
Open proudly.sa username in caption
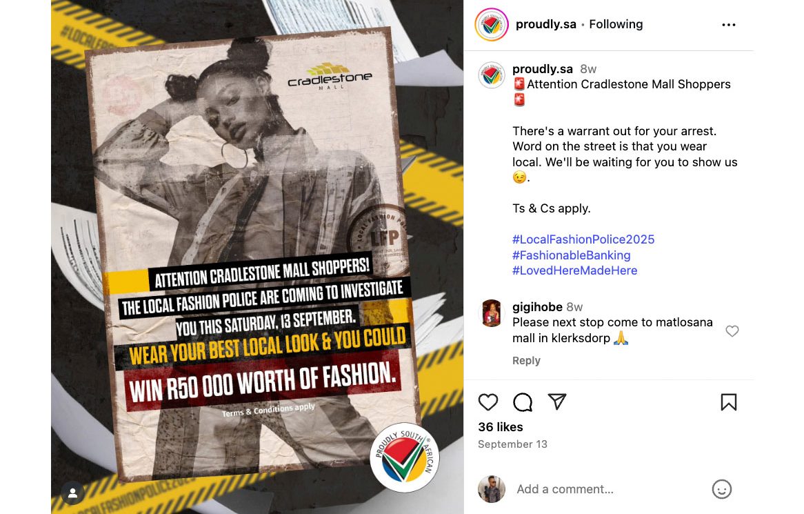543,69
